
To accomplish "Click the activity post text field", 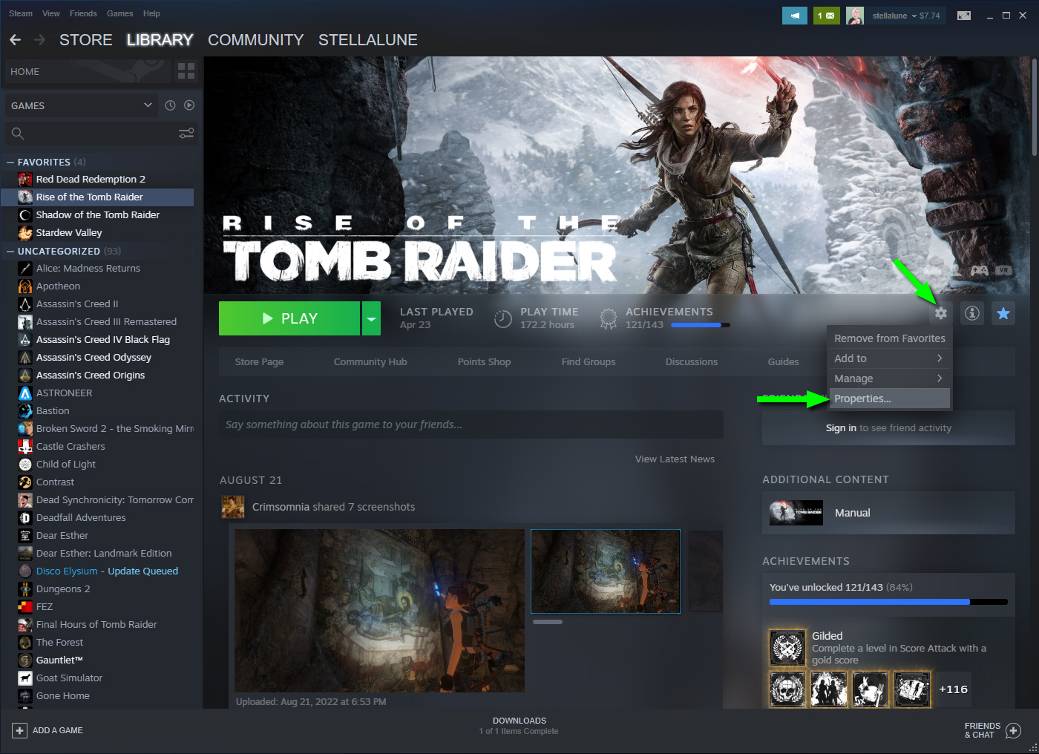I will (x=471, y=424).
